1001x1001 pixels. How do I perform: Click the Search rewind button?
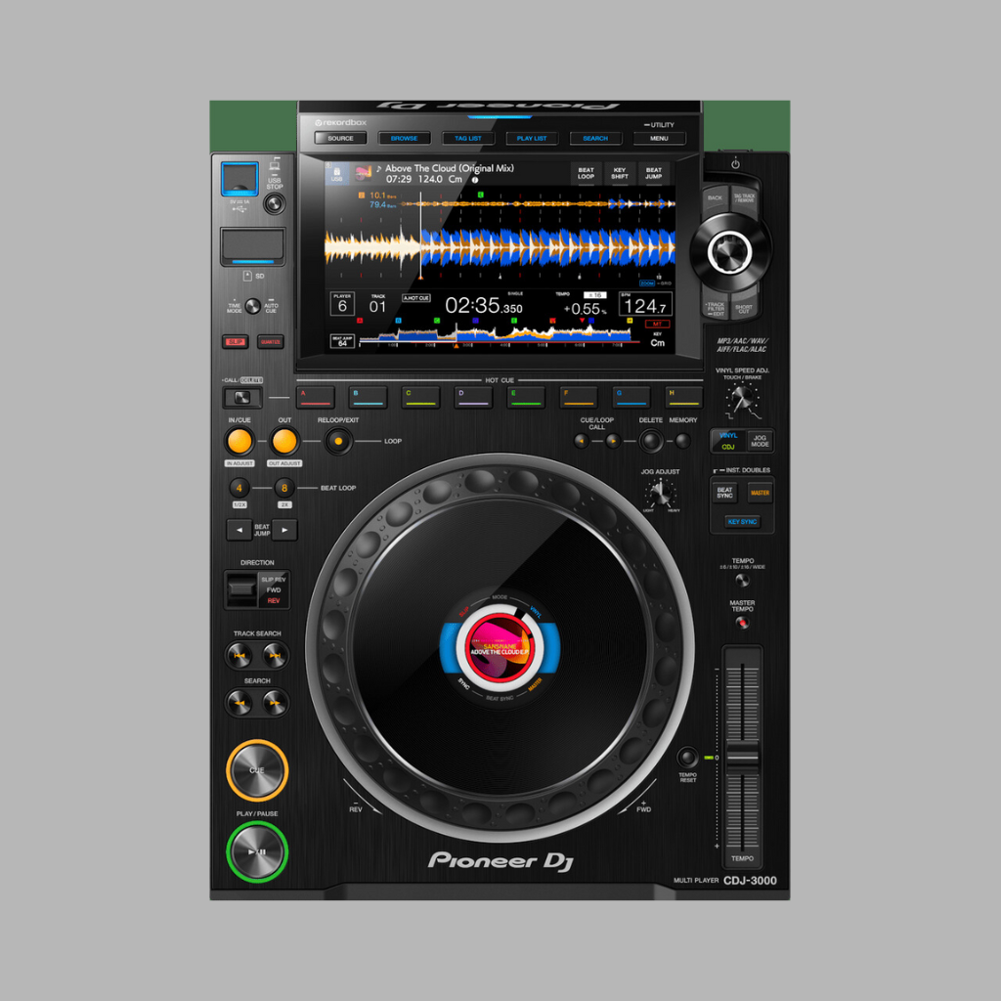239,703
